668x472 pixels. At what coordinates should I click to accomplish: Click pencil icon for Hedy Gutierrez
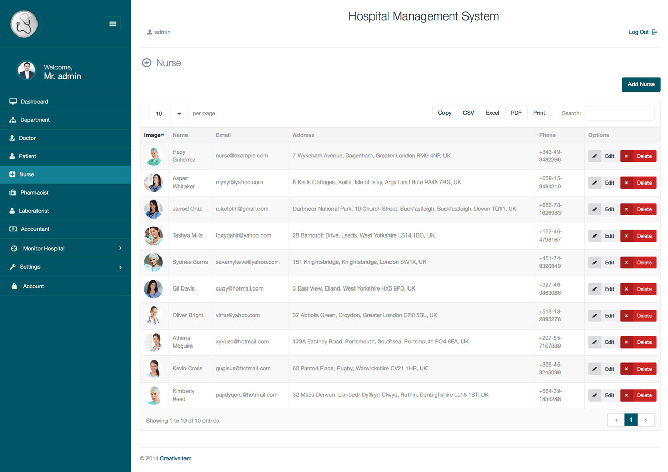(595, 156)
